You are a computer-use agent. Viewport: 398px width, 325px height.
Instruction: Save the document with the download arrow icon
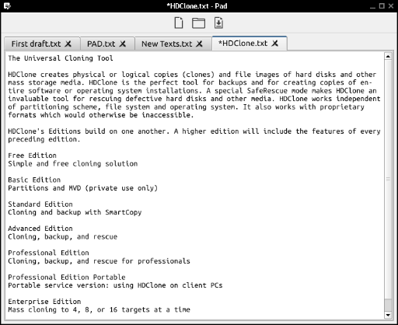tap(218, 23)
